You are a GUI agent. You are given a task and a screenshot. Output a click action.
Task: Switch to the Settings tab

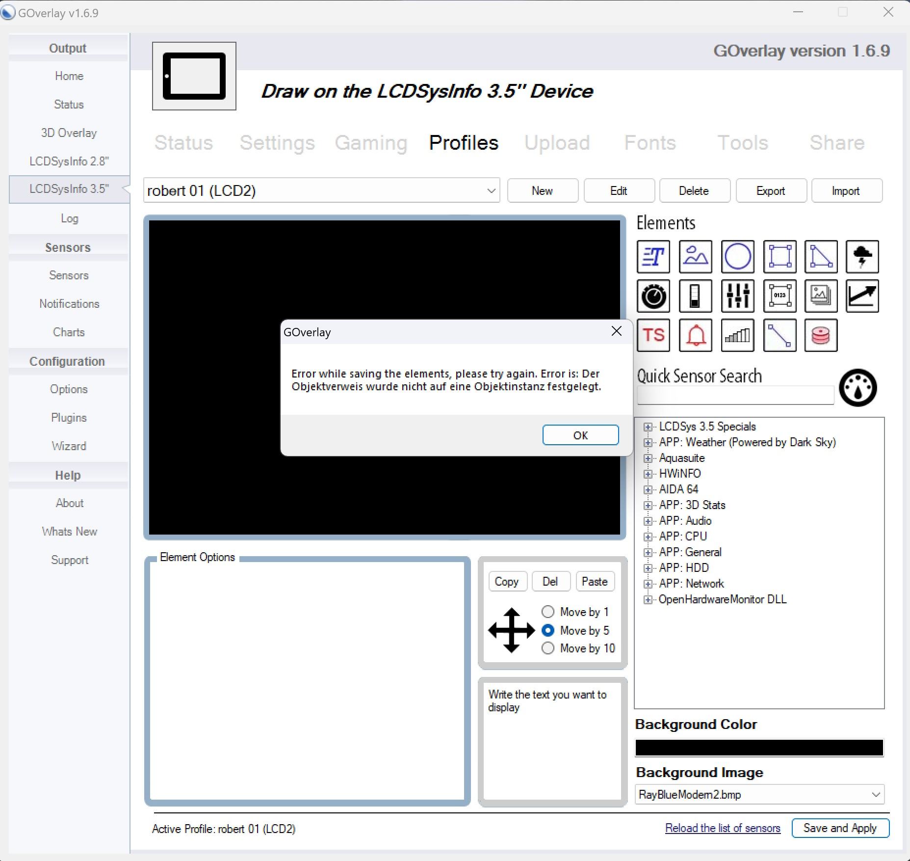pyautogui.click(x=277, y=143)
